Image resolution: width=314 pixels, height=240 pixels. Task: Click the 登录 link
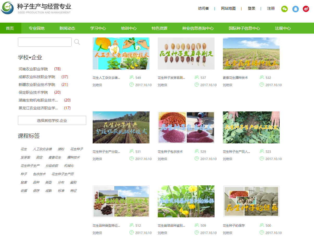(251, 9)
